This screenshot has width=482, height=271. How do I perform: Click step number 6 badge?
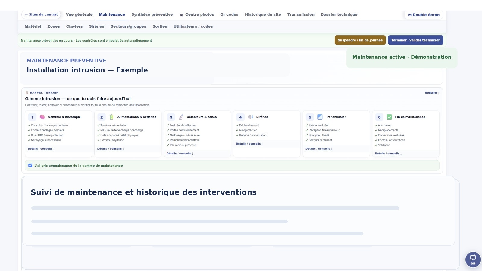[x=379, y=117]
